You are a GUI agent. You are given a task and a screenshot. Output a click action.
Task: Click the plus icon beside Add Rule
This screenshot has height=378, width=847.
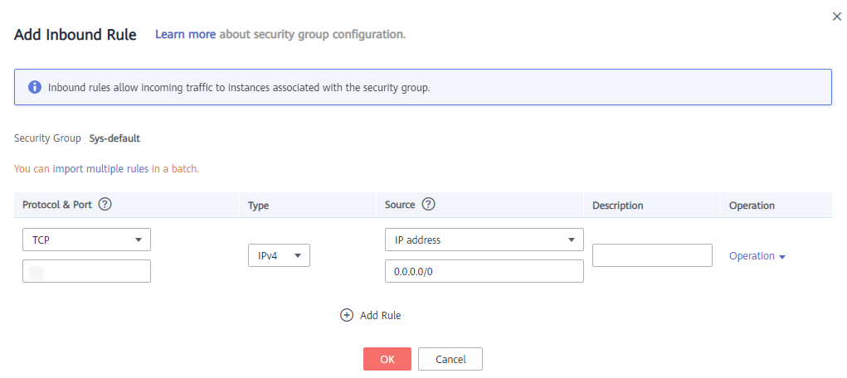pos(347,315)
